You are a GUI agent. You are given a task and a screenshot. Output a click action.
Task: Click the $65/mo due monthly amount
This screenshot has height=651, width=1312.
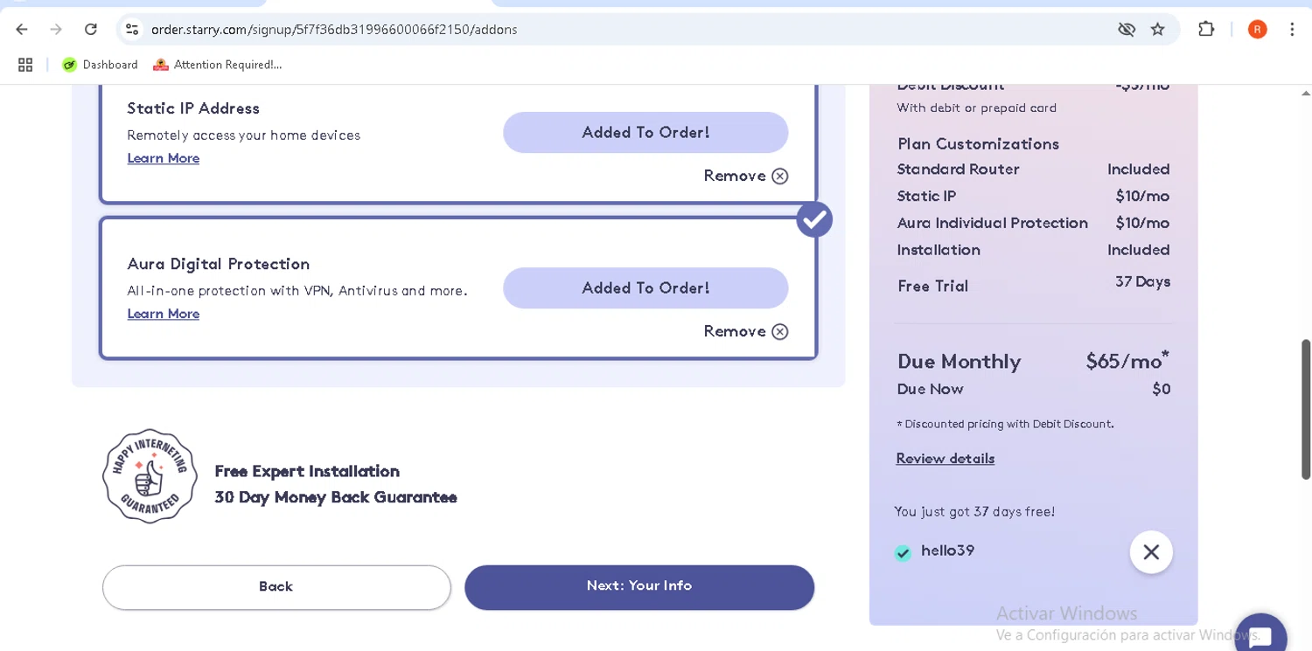[1127, 360]
